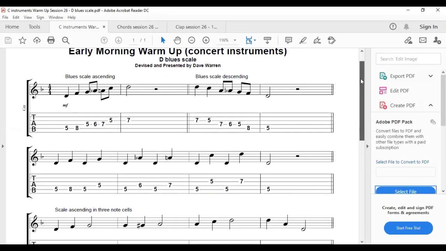Open the View menu
Image resolution: width=446 pixels, height=251 pixels.
click(x=28, y=17)
